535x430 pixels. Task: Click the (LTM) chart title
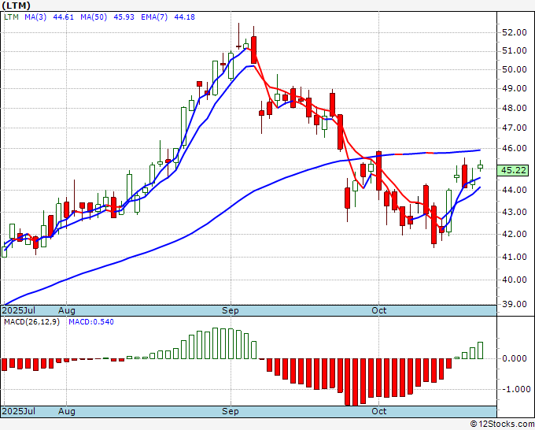point(17,6)
